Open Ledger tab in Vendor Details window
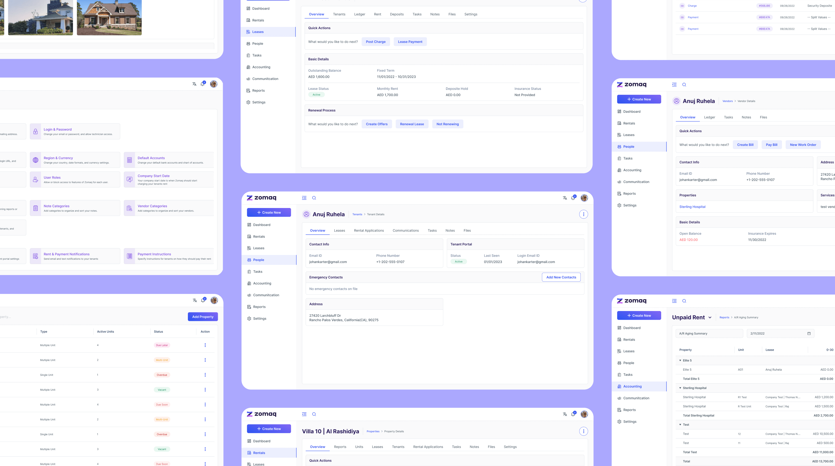 (x=709, y=117)
